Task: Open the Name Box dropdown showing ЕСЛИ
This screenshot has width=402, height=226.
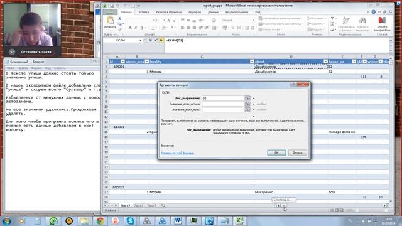Action: pyautogui.click(x=141, y=40)
